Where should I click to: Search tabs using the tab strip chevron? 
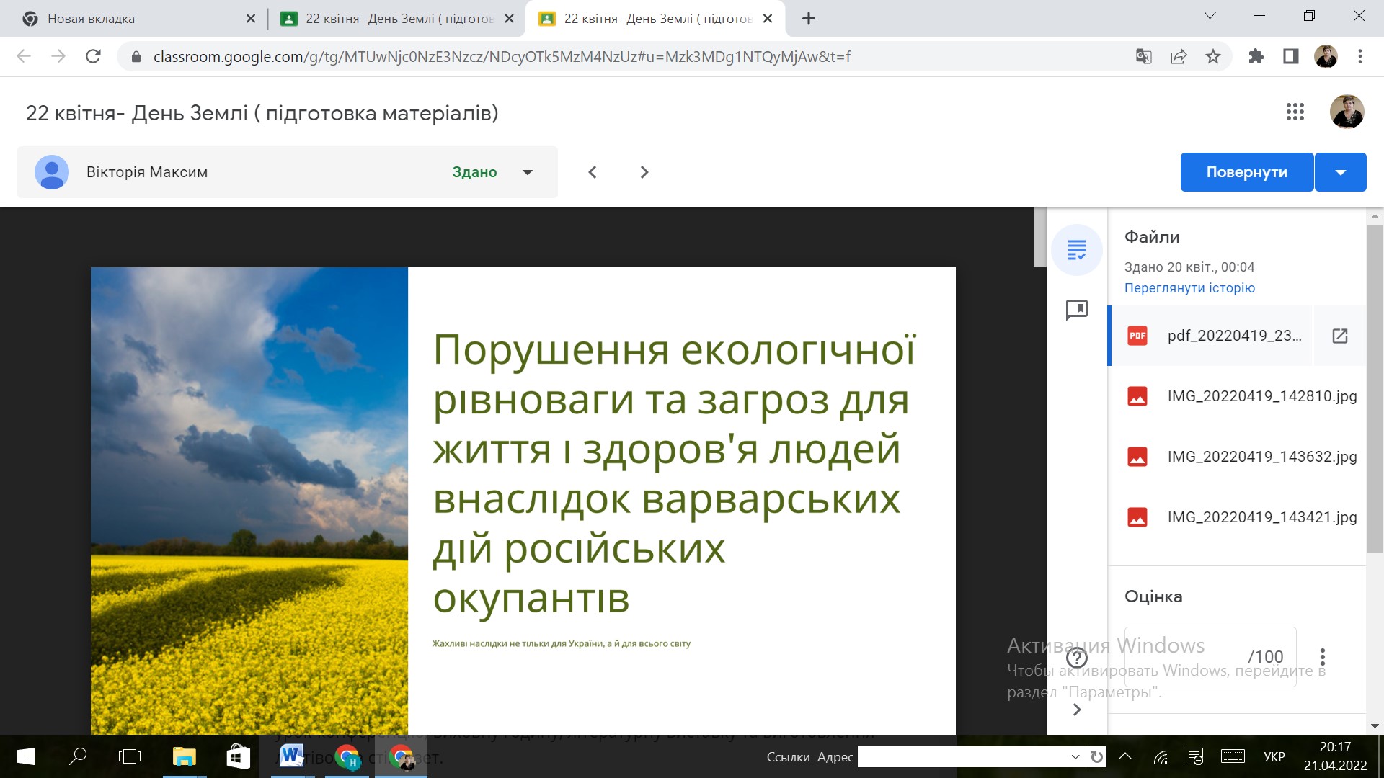click(x=1210, y=16)
